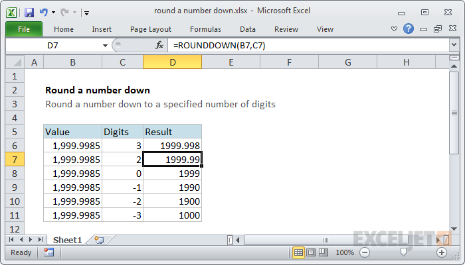The width and height of the screenshot is (465, 265).
Task: Click the horizontal scrollbar left arrow
Action: pyautogui.click(x=238, y=240)
